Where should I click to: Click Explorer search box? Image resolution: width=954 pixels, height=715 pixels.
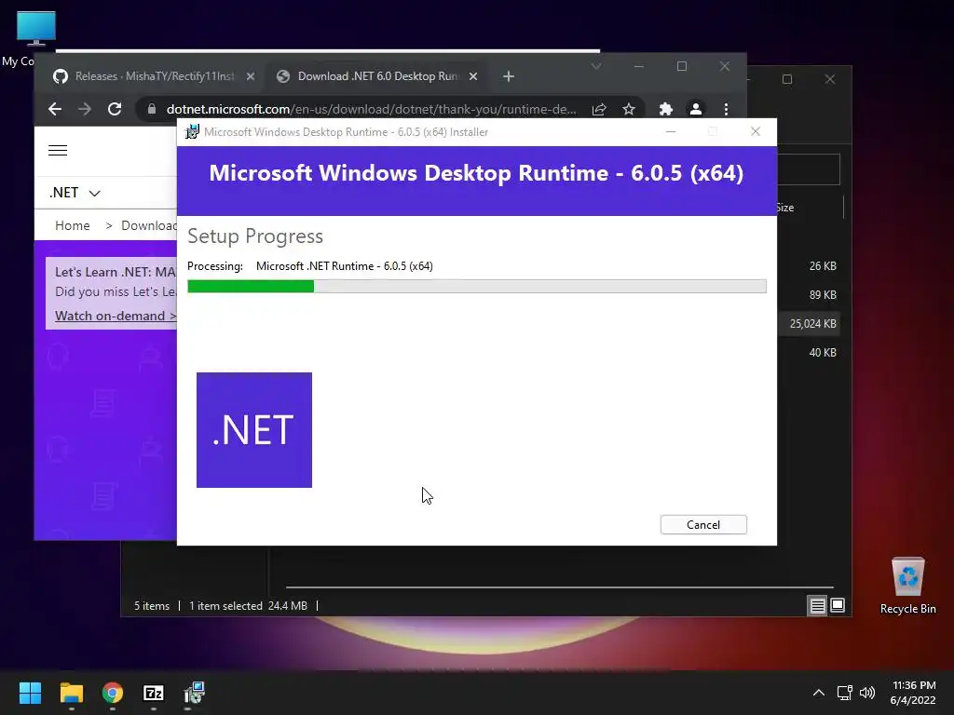pos(809,169)
